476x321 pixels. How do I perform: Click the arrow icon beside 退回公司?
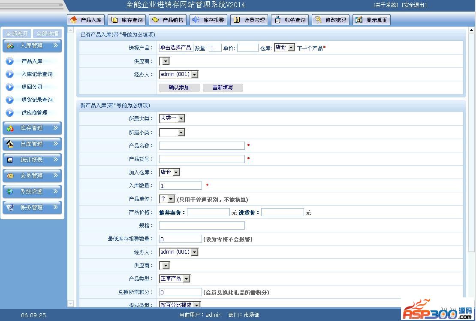(10, 87)
